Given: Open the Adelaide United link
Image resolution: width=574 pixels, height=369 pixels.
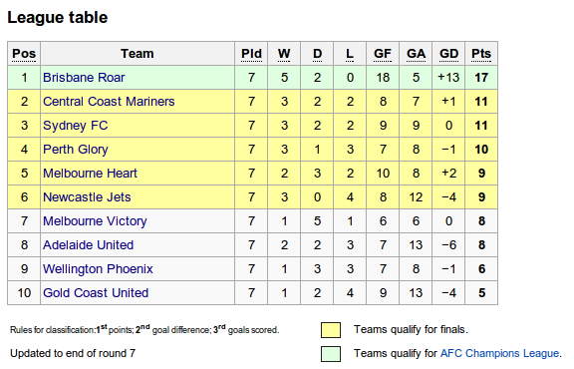Looking at the screenshot, I should [89, 245].
